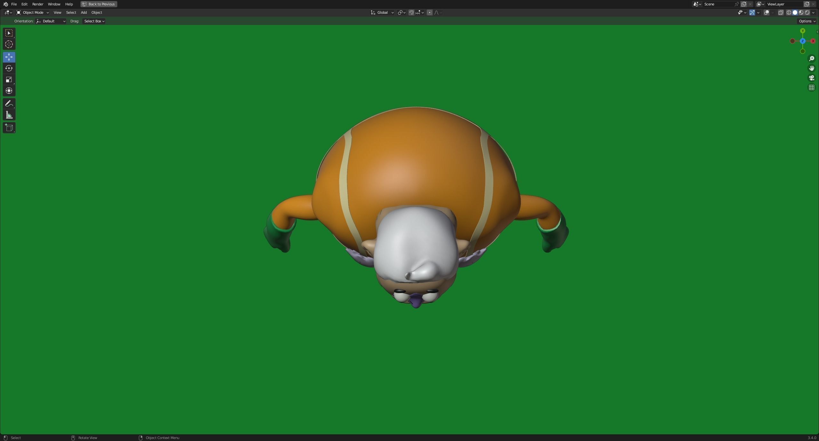Open Drag Select Box dropdown
The width and height of the screenshot is (819, 441).
click(94, 21)
